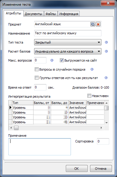Clear the subject with the red X icon
This screenshot has width=117, height=177.
[x=98, y=24]
